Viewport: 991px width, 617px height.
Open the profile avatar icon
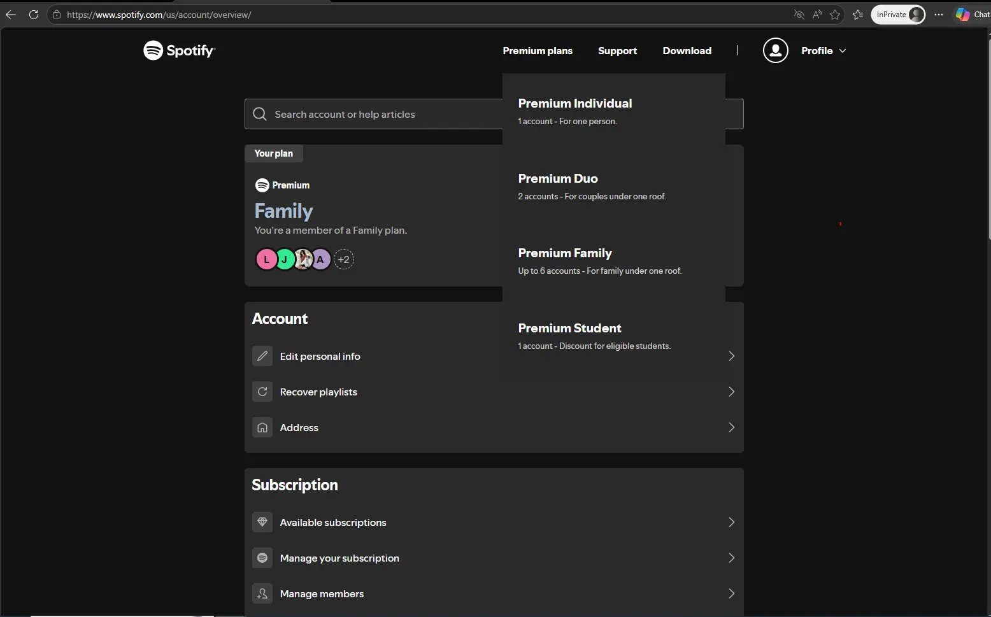tap(775, 50)
